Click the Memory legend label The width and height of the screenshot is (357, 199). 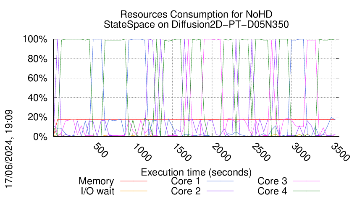(96, 181)
